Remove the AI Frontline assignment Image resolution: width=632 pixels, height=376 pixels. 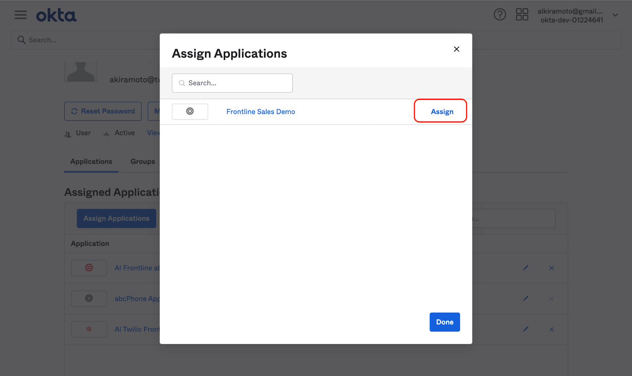click(551, 268)
